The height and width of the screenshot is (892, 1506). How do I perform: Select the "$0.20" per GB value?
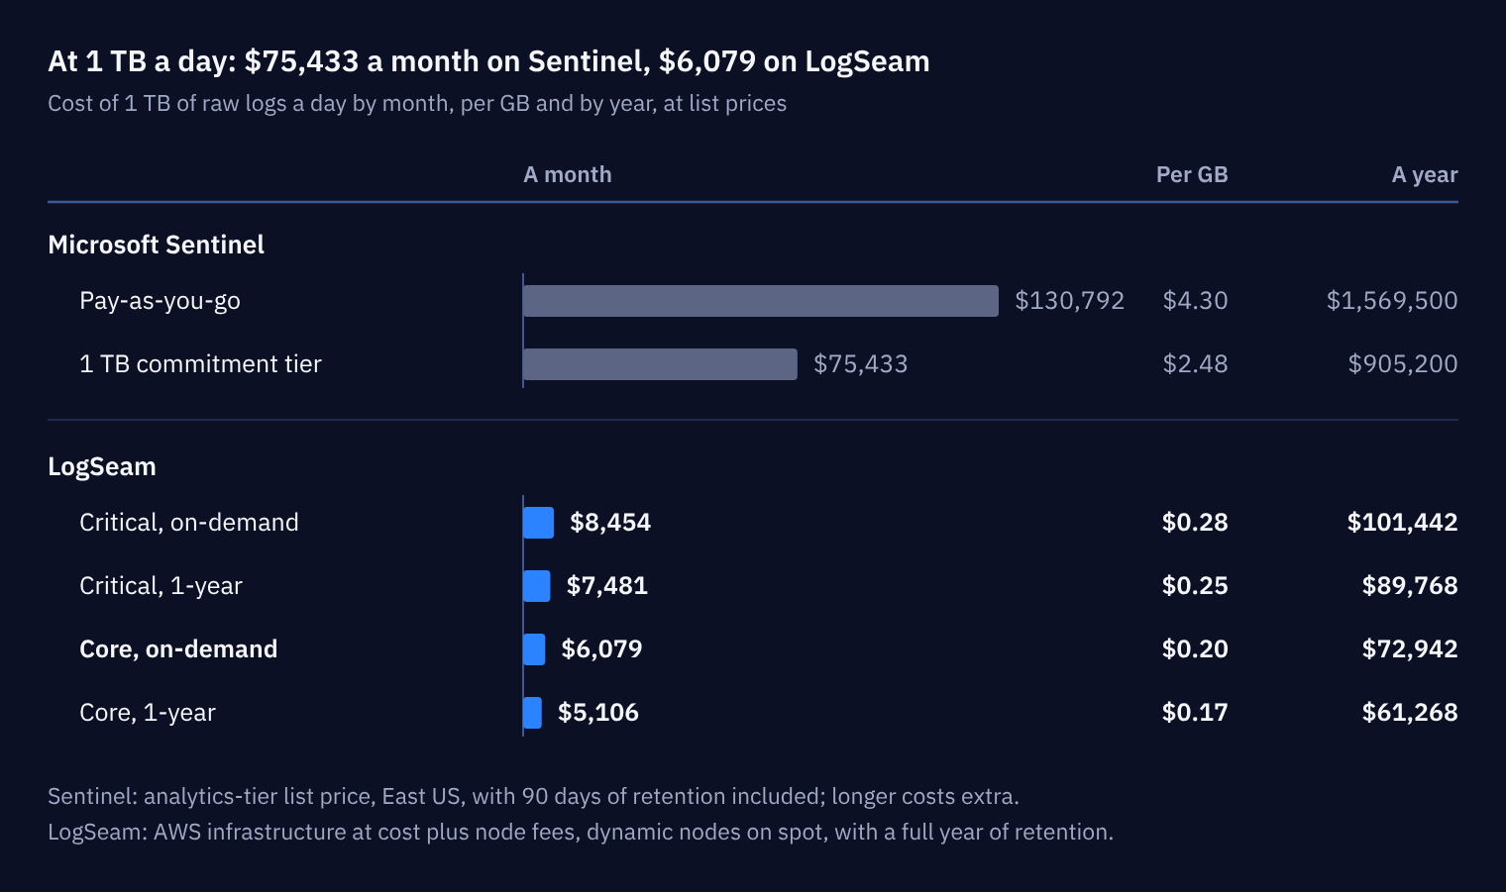(1195, 649)
